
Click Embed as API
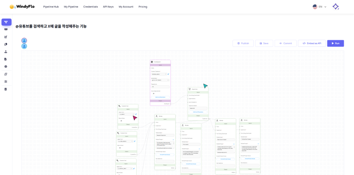pyautogui.click(x=312, y=43)
